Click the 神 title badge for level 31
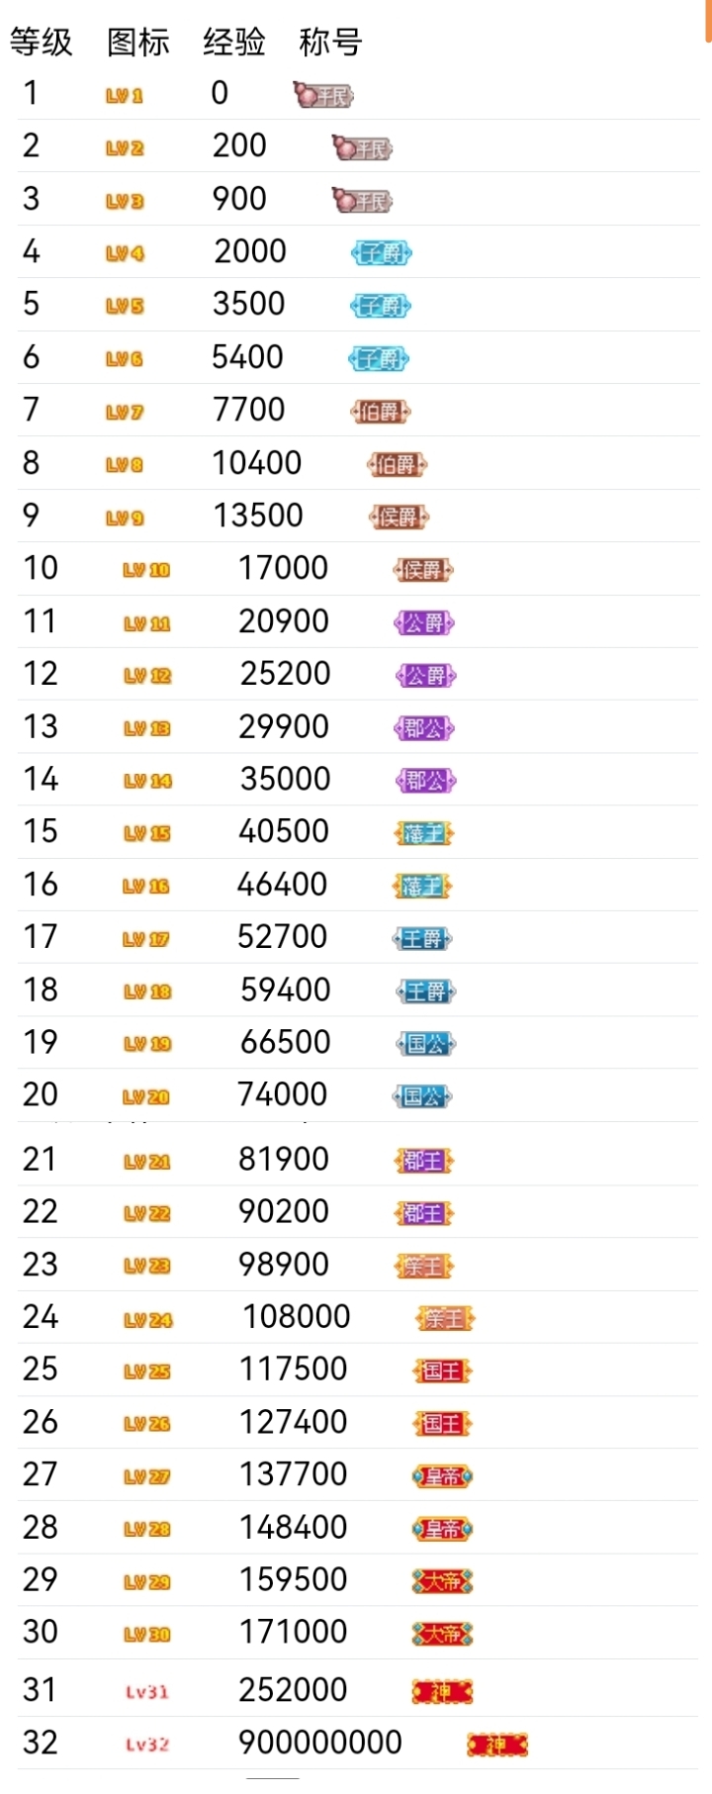 (x=442, y=1692)
